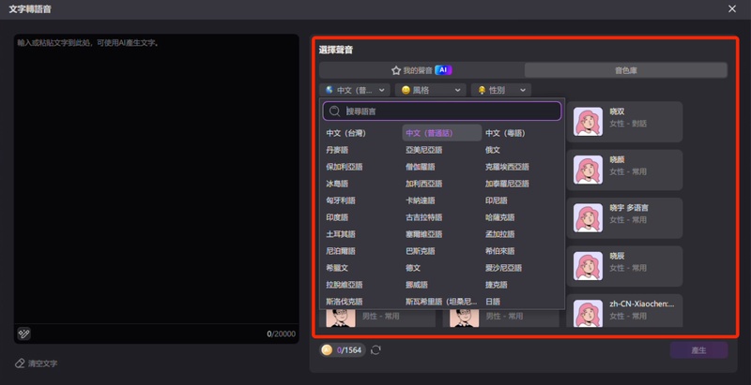Click the refresh credits icon
Viewport: 751px width, 385px height.
(x=376, y=350)
